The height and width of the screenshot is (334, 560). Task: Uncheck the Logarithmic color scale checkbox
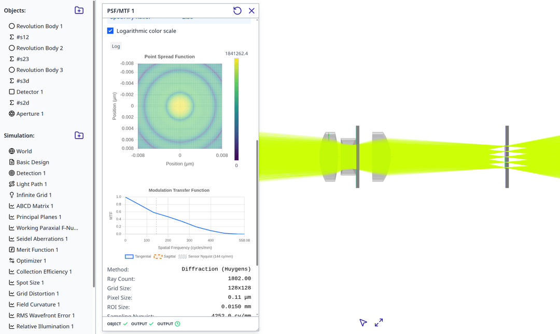tap(110, 31)
